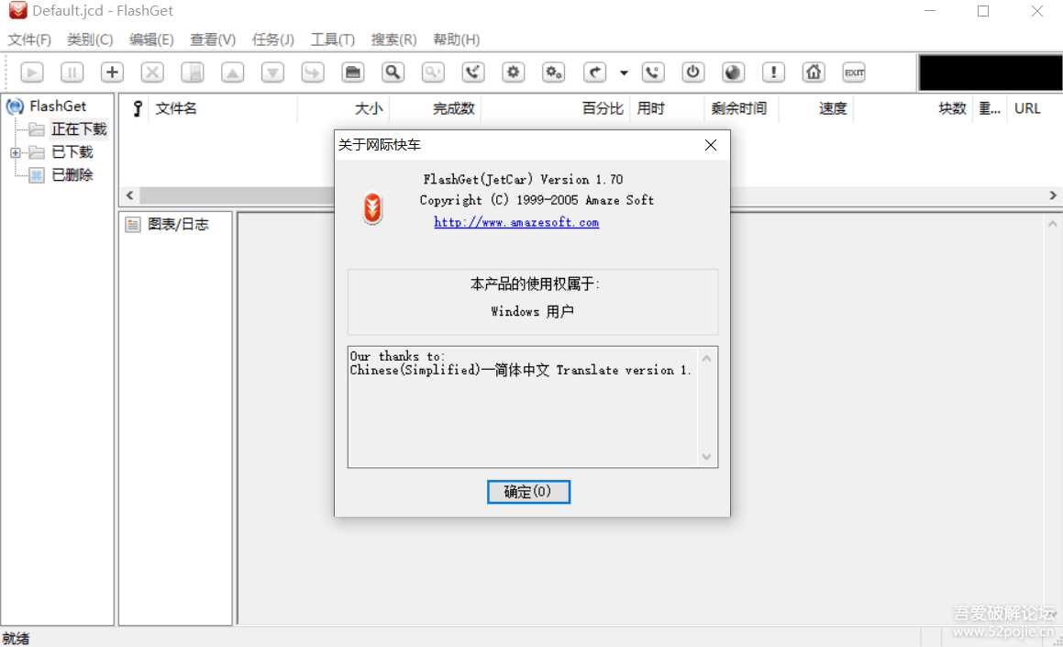Click the exclamation mark toolbar icon
Viewport: 1063px width, 647px height.
(x=773, y=73)
